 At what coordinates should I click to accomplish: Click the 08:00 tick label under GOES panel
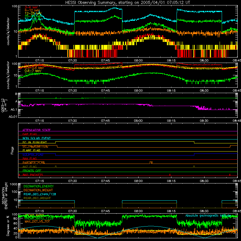(x=138, y=121)
